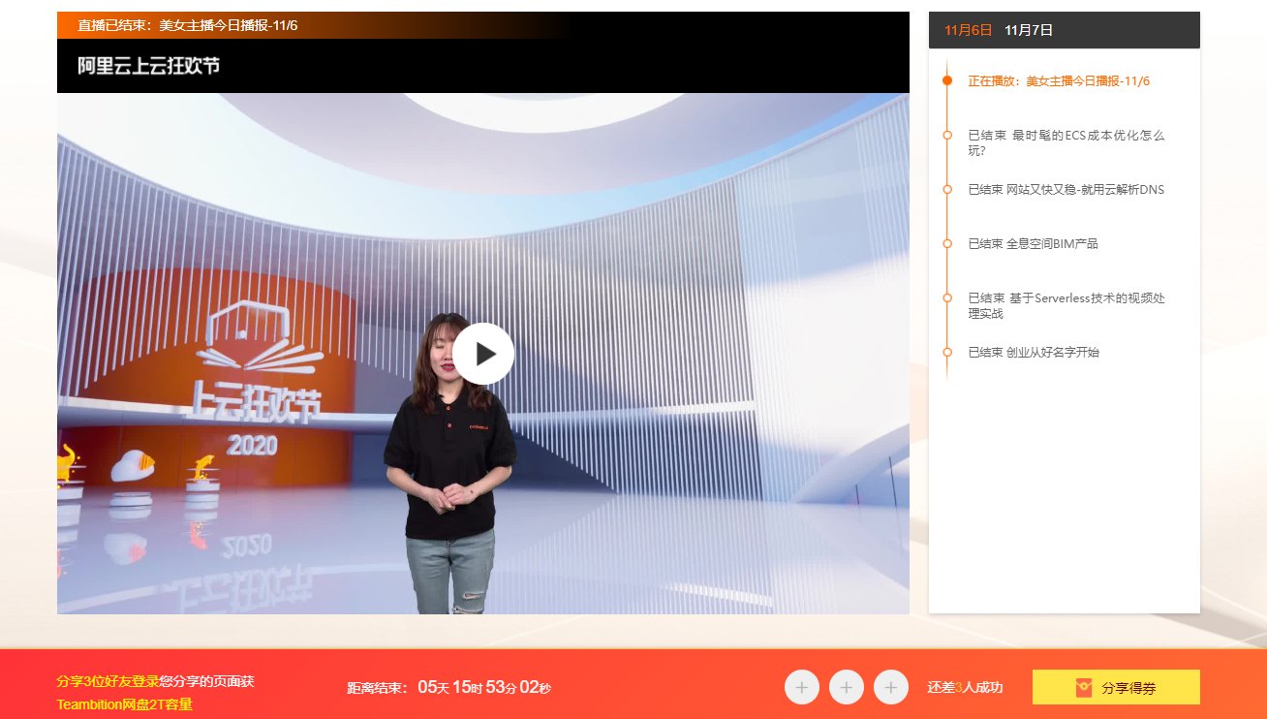
Task: Switch to the 11月6日 schedule tab
Action: click(x=969, y=30)
